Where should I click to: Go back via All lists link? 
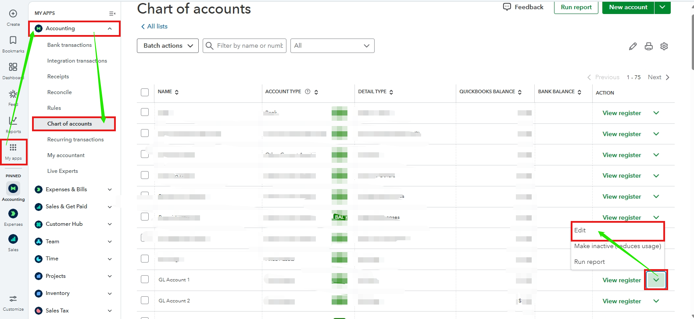154,27
